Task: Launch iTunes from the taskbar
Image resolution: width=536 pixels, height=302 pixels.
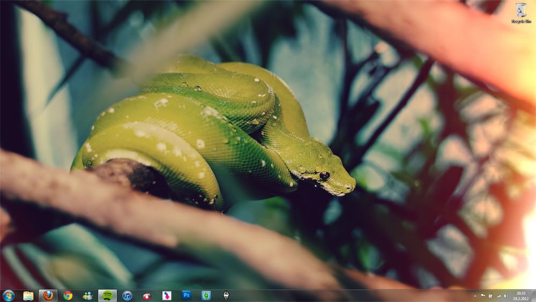Action: pos(127,296)
